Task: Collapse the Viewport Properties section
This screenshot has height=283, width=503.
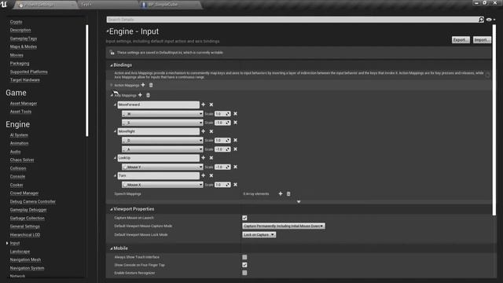Action: (112, 209)
